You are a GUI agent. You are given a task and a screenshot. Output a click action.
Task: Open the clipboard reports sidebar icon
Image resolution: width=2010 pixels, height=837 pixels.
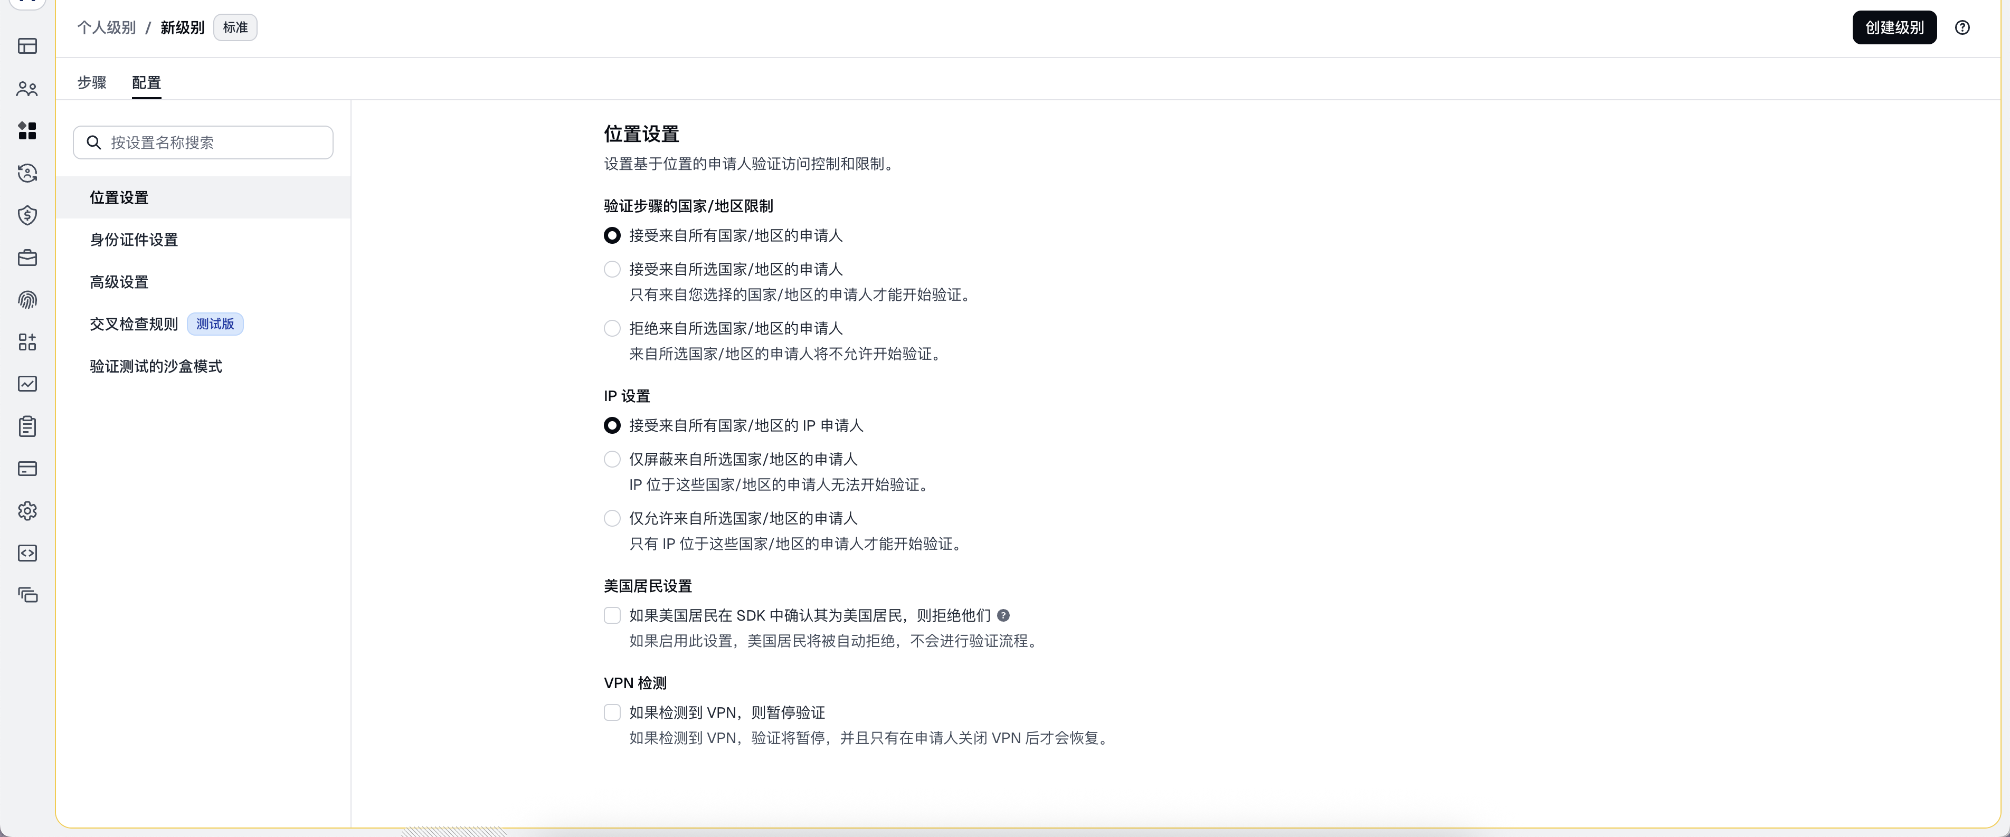coord(27,426)
